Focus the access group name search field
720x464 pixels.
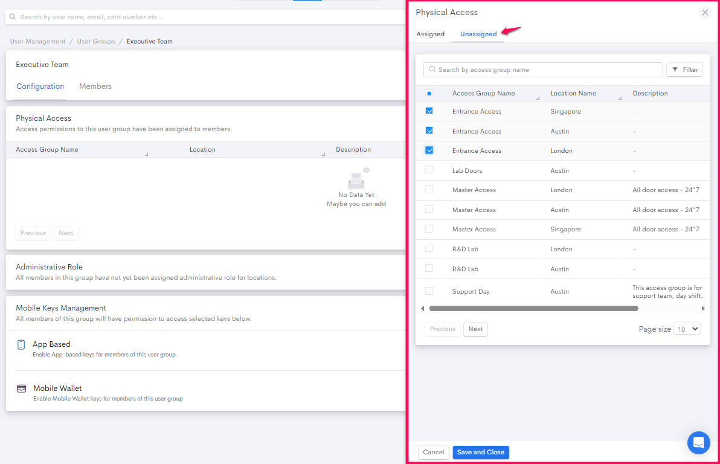[x=543, y=70]
